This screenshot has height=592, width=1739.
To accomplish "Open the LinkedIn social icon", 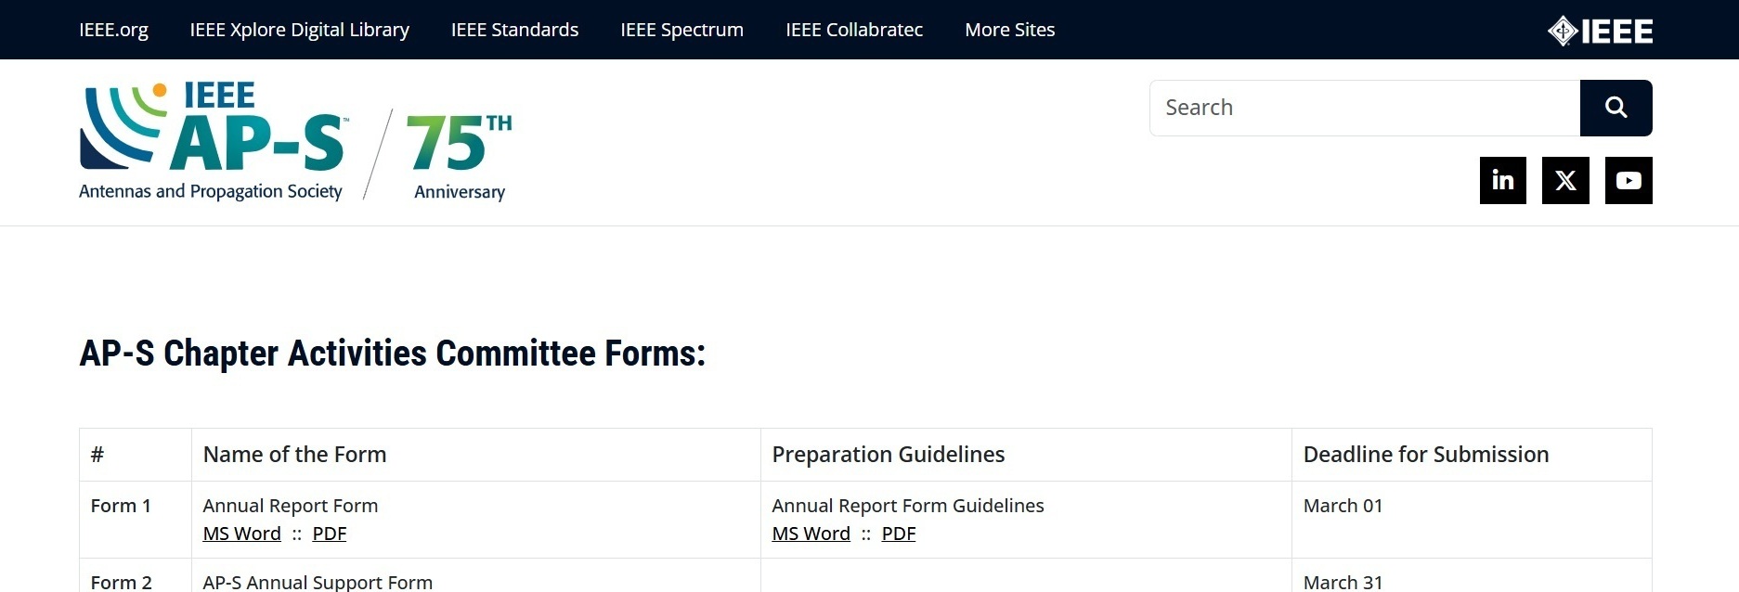I will click(1502, 180).
